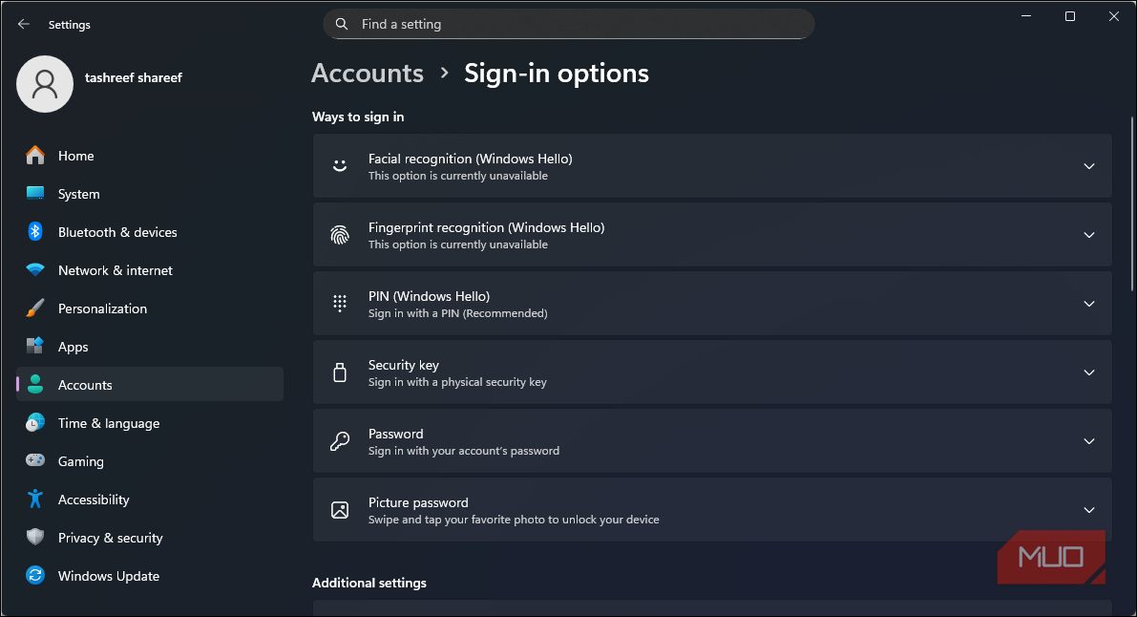The width and height of the screenshot is (1137, 617).
Task: Click the Network wifi icon
Action: (x=34, y=270)
